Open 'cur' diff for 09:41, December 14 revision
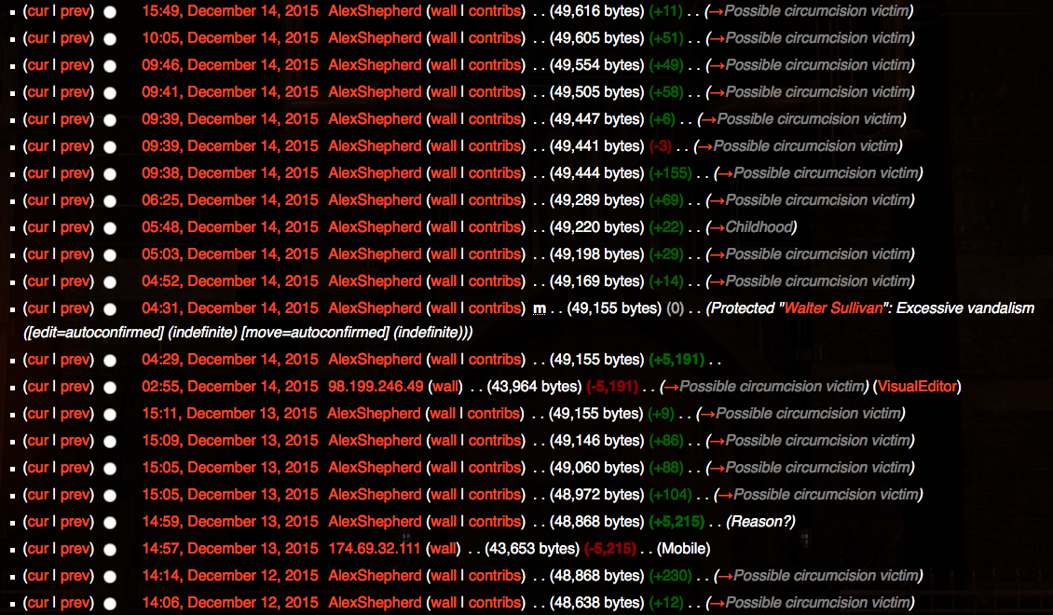Image resolution: width=1053 pixels, height=615 pixels. coord(38,92)
